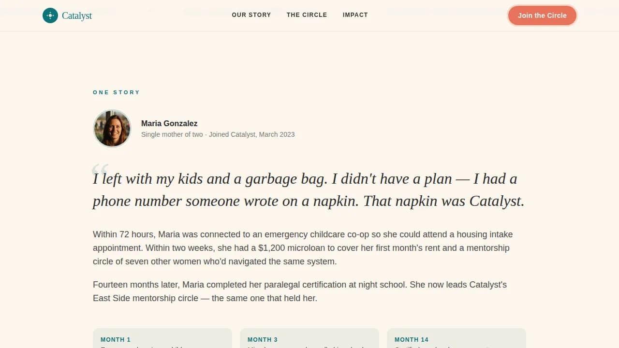This screenshot has width=619, height=348.
Task: Open the Impact nav link
Action: pyautogui.click(x=355, y=15)
